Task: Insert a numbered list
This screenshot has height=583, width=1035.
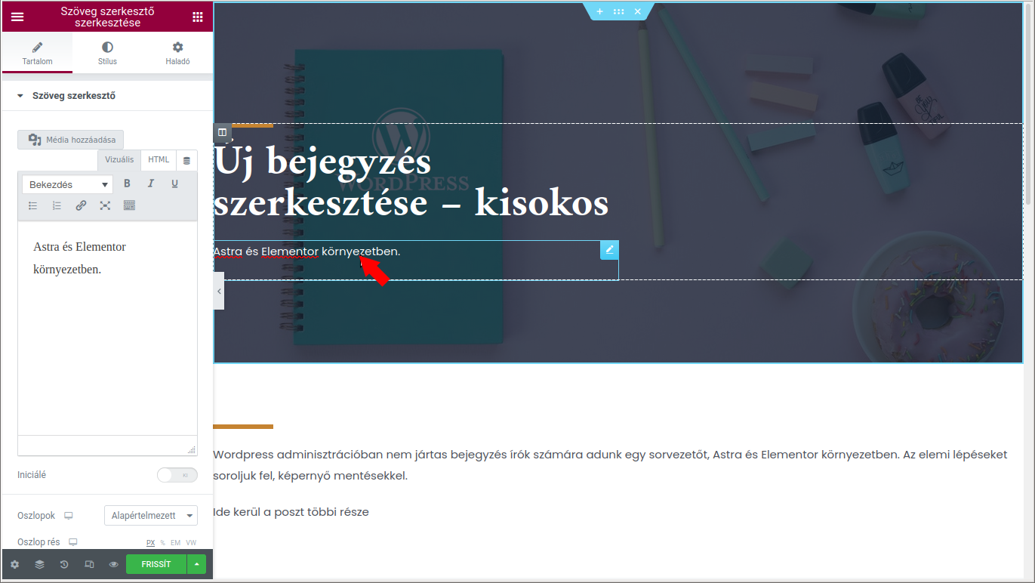Action: pos(57,205)
